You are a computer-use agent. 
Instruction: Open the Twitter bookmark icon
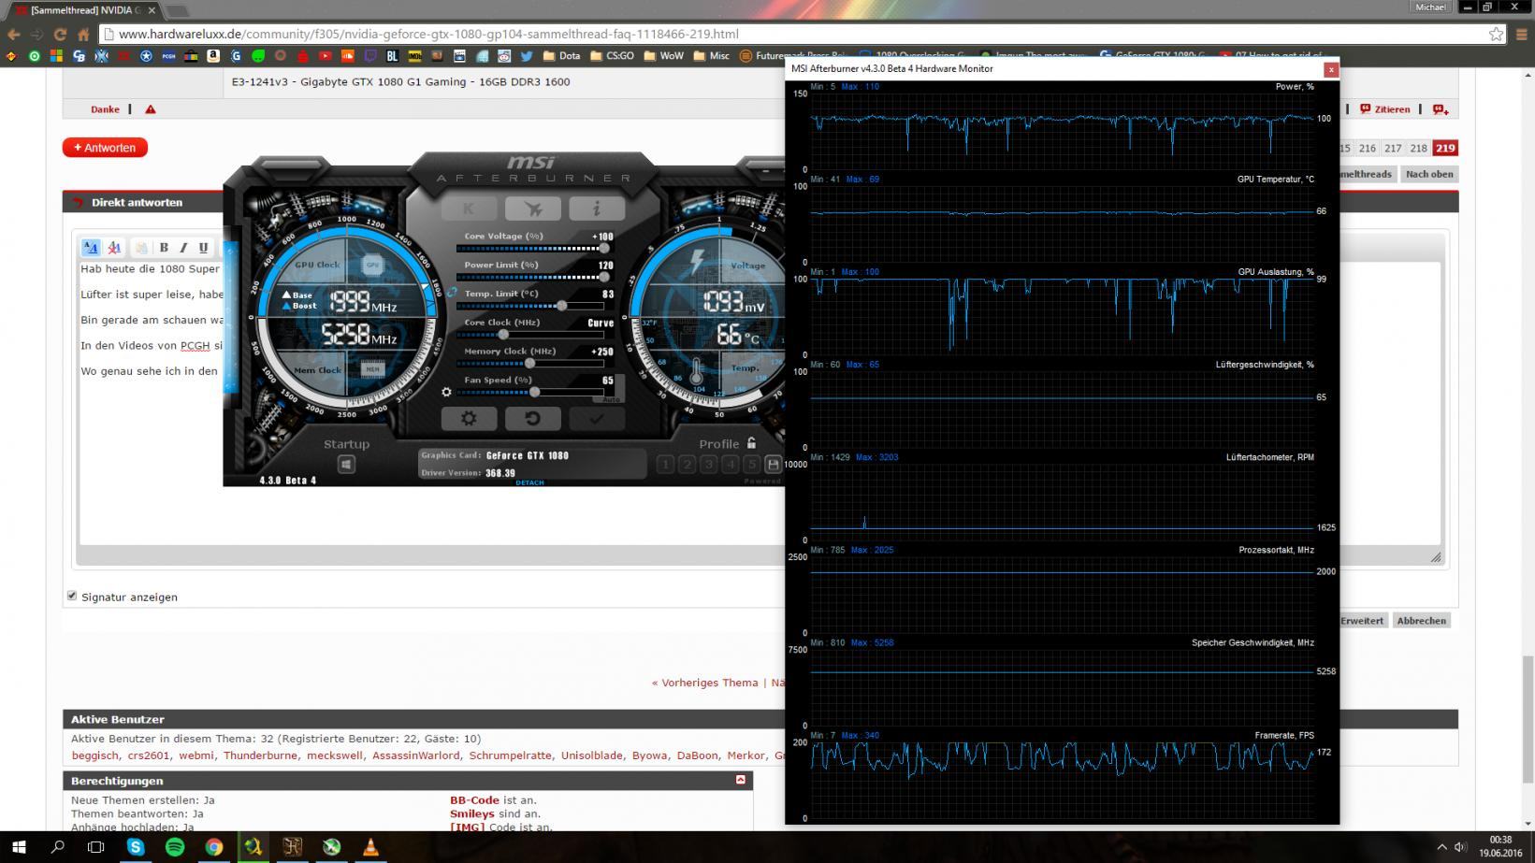(527, 56)
